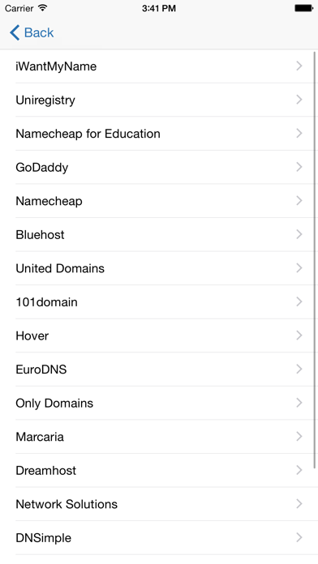The height and width of the screenshot is (564, 318).
Task: Tap the chevron next to Bluehost
Action: pos(299,234)
